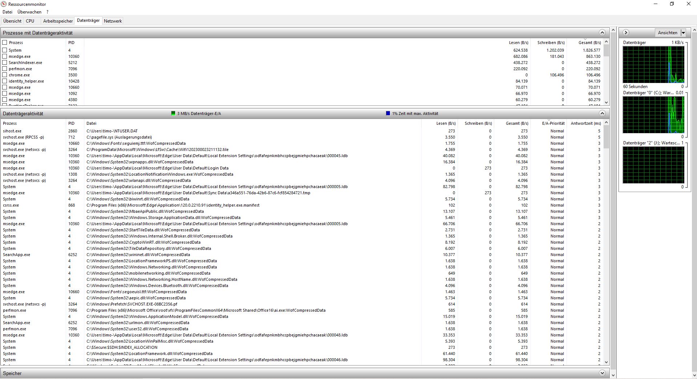Select the LocationNotificationWindows.exe row
697x379 pixels.
click(302, 174)
